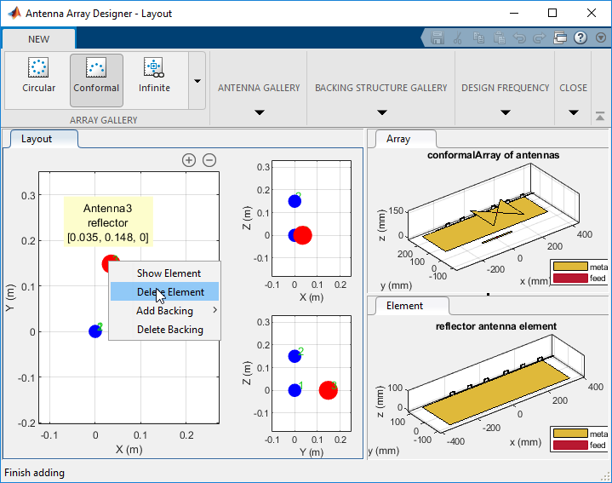Click the upper blue dot in XZ plot

point(295,201)
